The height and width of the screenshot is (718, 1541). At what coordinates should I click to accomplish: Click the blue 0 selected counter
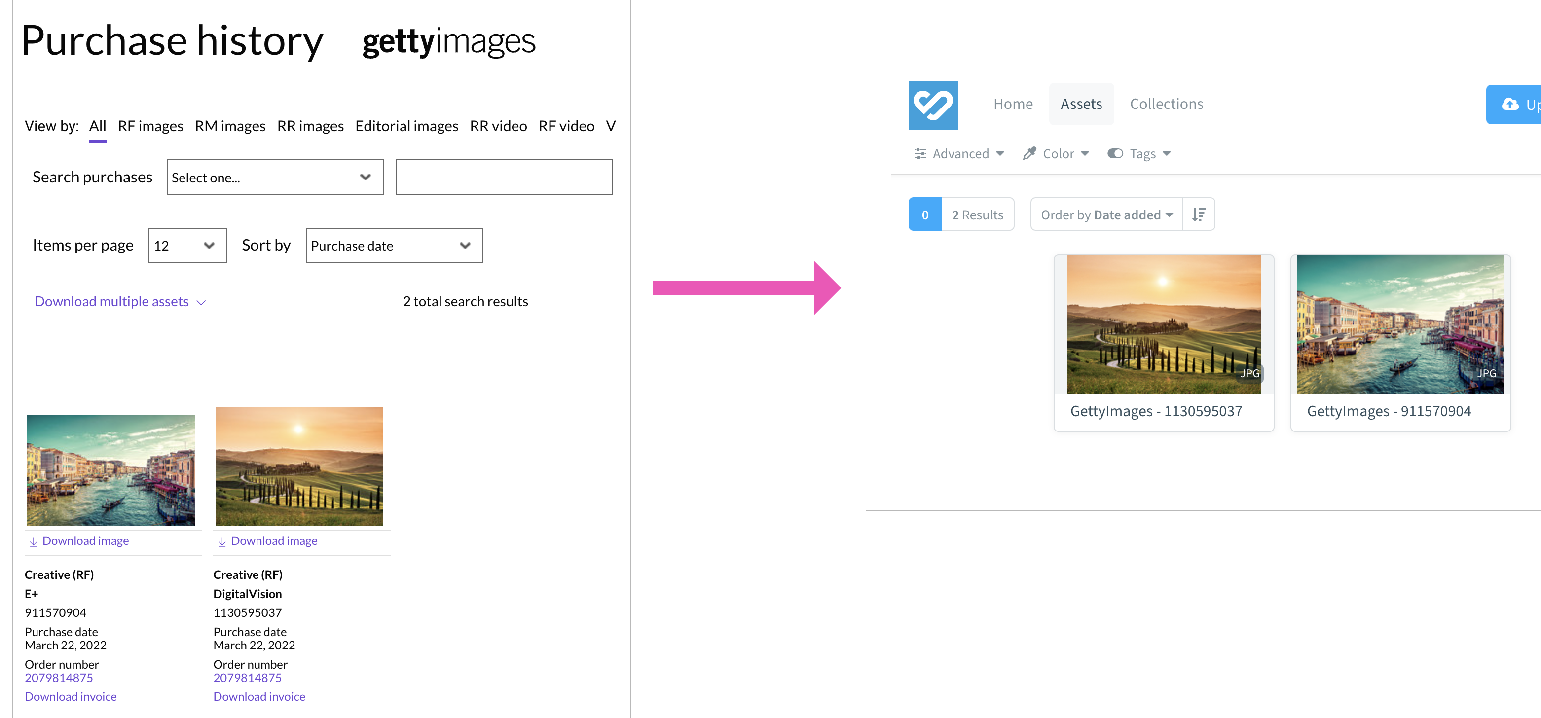click(x=924, y=215)
